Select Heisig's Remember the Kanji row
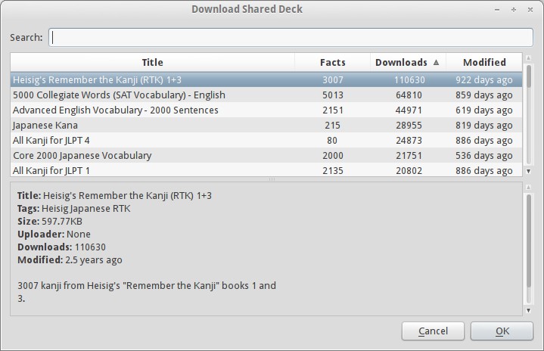The height and width of the screenshot is (351, 544). [266, 79]
